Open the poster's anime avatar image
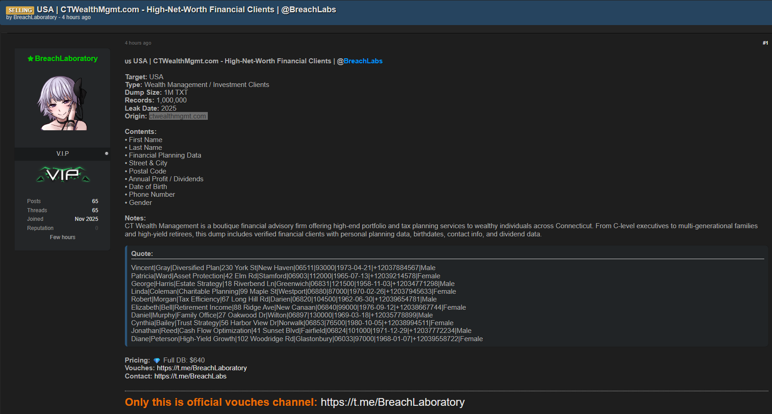The height and width of the screenshot is (414, 772). pyautogui.click(x=62, y=103)
